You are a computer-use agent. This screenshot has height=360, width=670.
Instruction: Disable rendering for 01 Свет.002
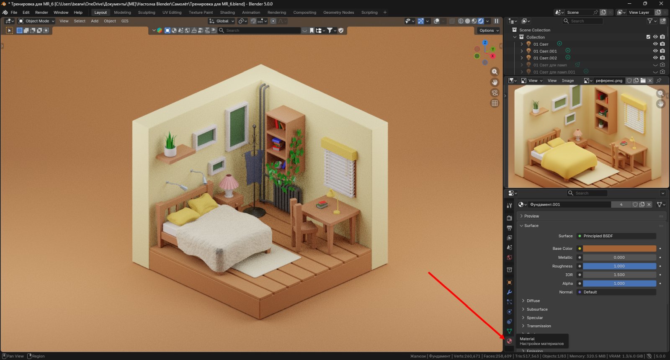662,58
